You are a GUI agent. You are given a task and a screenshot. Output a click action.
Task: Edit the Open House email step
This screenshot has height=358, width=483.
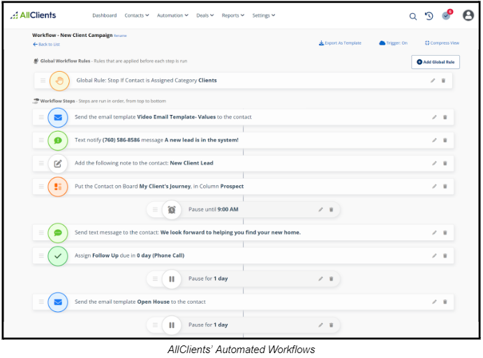[x=434, y=302]
